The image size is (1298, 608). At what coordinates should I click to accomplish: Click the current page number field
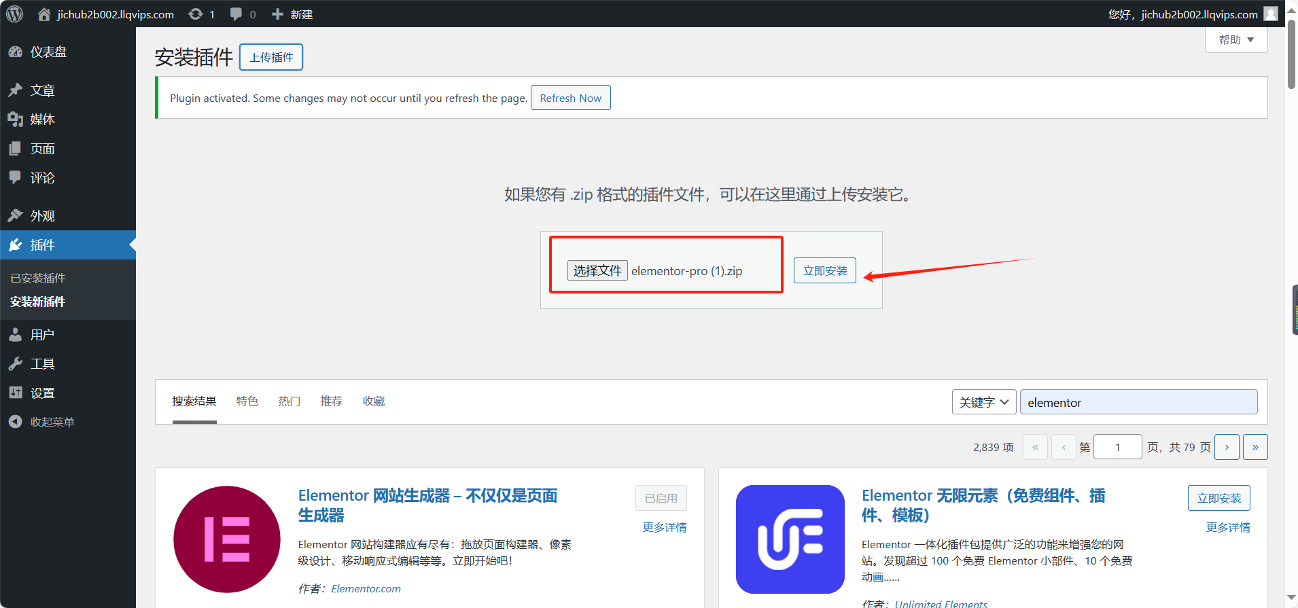point(1118,447)
